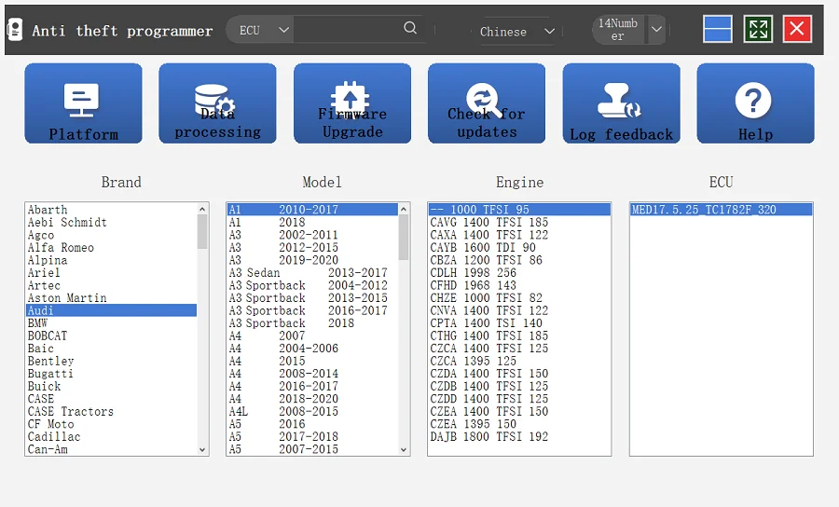Open the Log feedback tool
The width and height of the screenshot is (839, 507).
point(621,103)
